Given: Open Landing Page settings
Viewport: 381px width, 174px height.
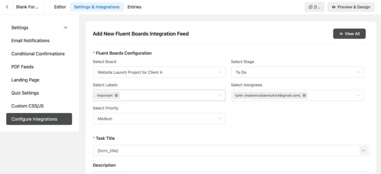Looking at the screenshot, I should point(25,80).
